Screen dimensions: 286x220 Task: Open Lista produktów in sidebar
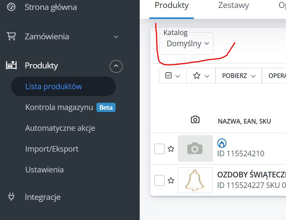[x=54, y=87]
